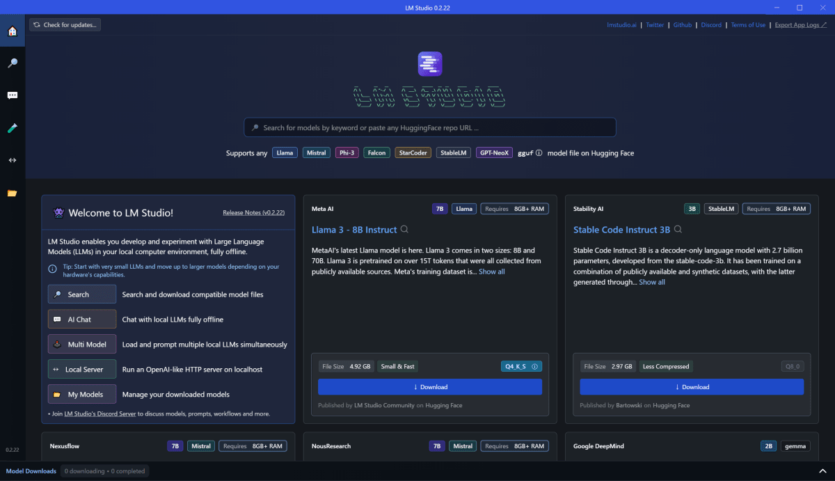This screenshot has height=481, width=835.
Task: Open the Terms of Use link
Action: (x=748, y=25)
